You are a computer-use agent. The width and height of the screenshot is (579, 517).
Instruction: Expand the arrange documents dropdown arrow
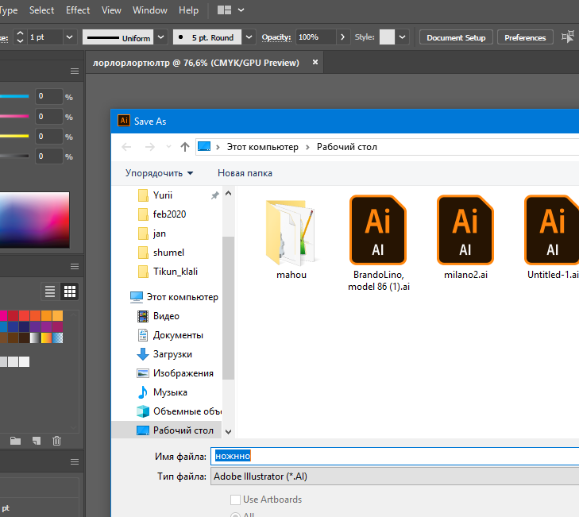[x=241, y=10]
